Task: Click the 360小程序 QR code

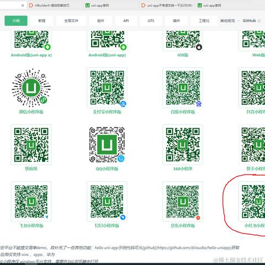Action: coord(183,145)
